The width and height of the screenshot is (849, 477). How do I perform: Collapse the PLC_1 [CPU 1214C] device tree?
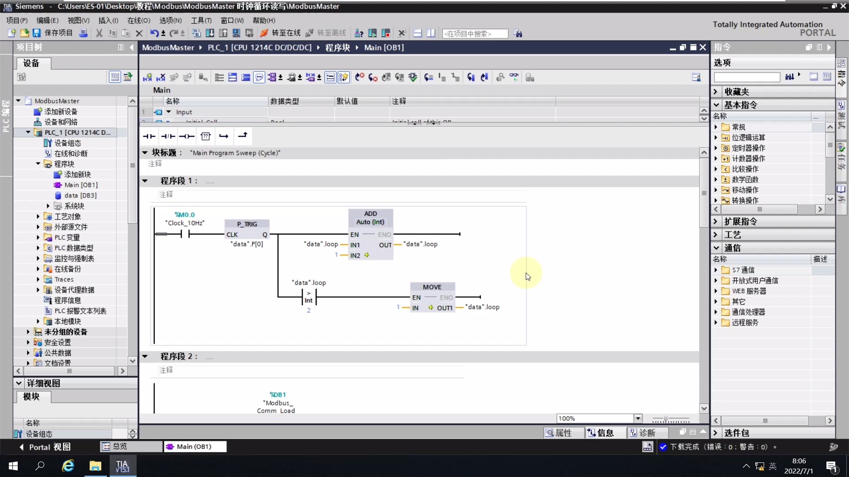(27, 132)
